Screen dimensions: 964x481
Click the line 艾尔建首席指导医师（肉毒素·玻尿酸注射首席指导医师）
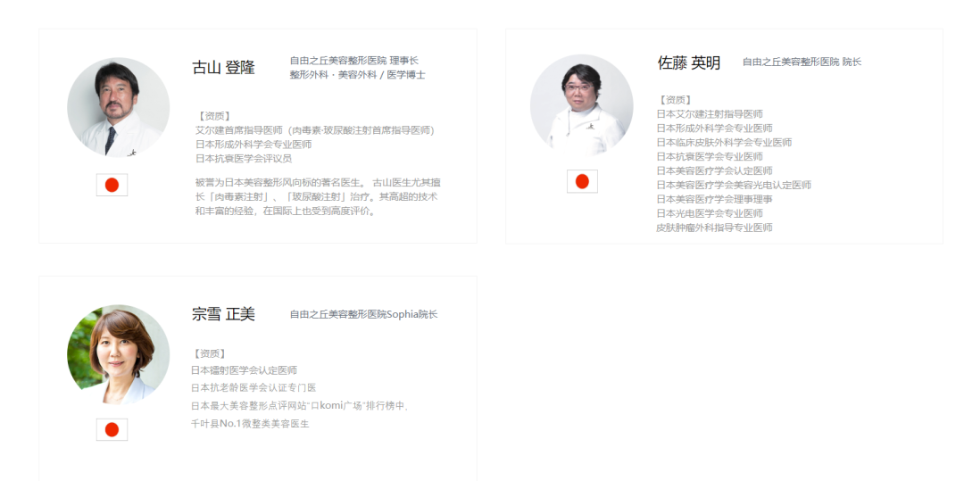[x=315, y=130]
